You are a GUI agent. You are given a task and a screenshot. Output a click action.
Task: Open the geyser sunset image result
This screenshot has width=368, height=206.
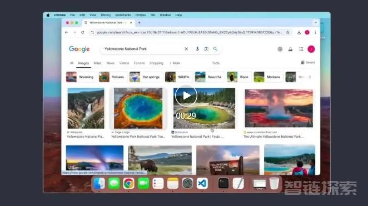point(279,108)
